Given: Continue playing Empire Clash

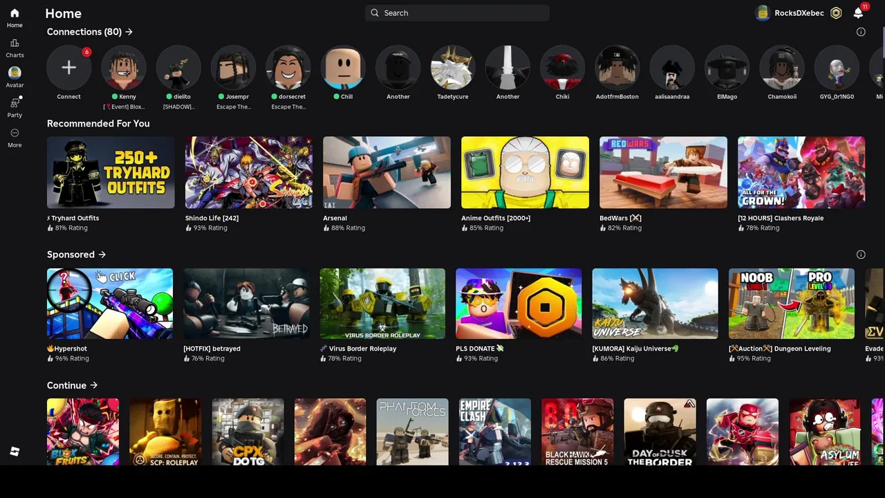Looking at the screenshot, I should (495, 432).
